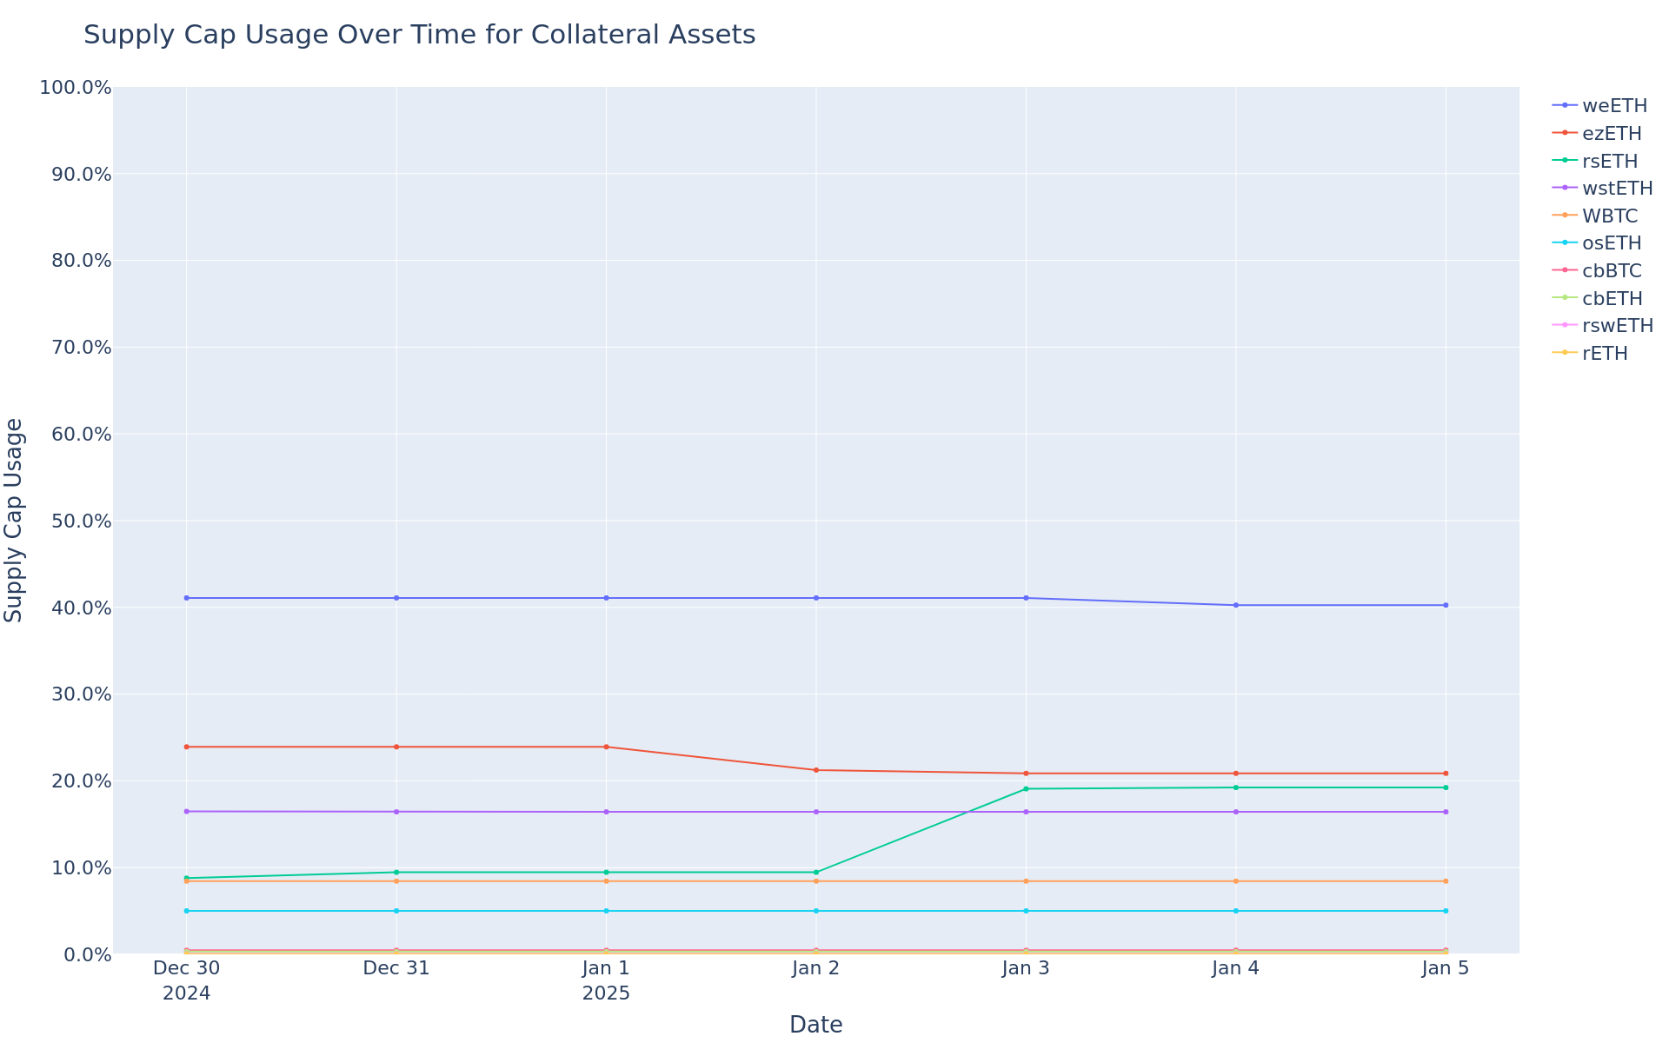Select the WBTC data point on Jan 5

(x=1446, y=881)
